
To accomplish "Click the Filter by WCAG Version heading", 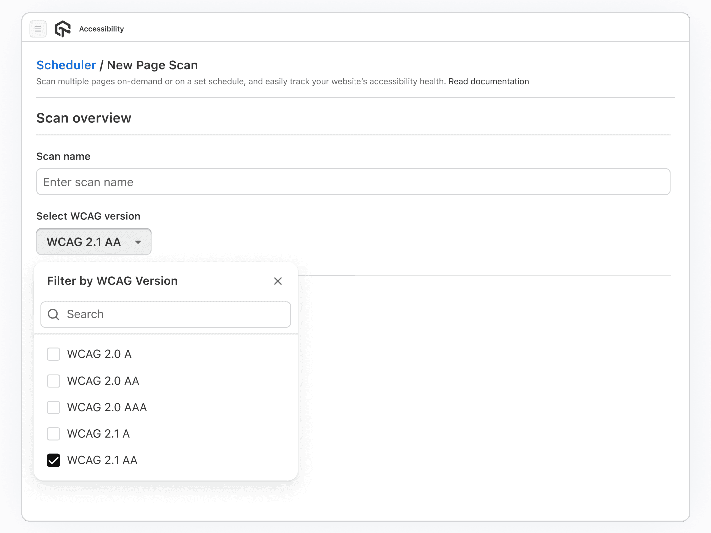I will point(112,281).
